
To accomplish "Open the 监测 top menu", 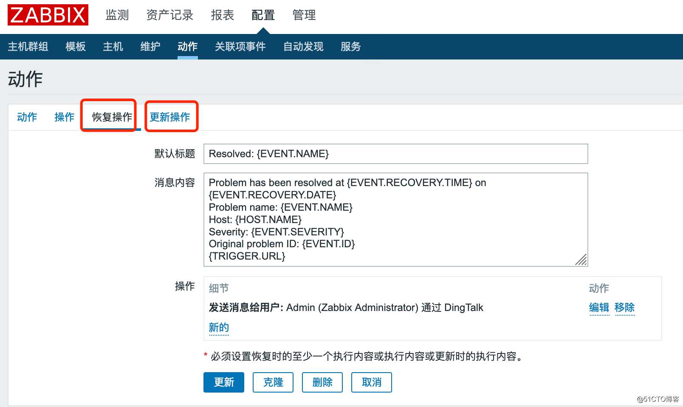I will click(117, 15).
